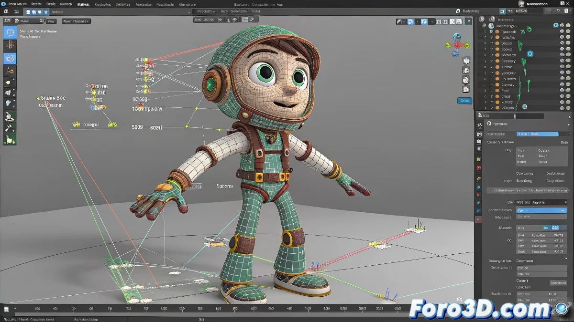574x322 pixels.
Task: Expand the 'Woluts' row in the outliner
Action: [x=491, y=37]
